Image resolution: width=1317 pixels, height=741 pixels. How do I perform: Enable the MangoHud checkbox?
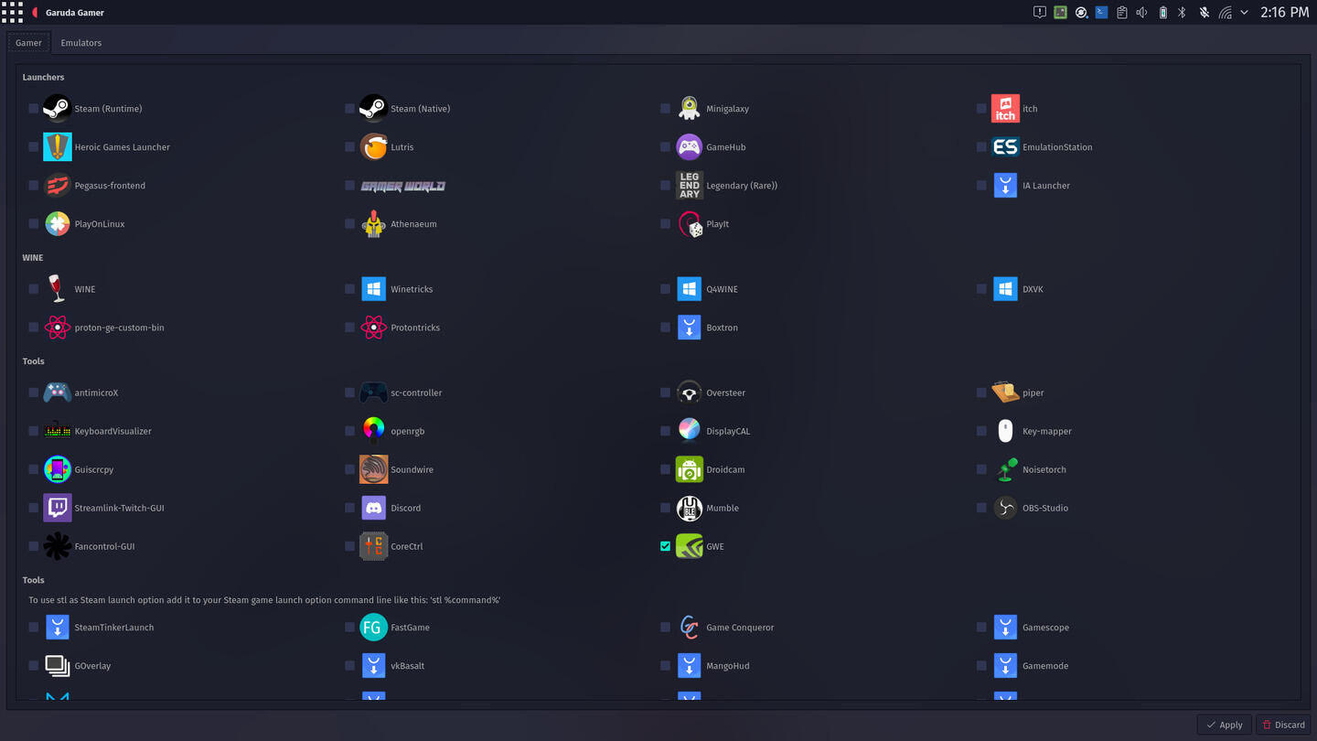(665, 665)
